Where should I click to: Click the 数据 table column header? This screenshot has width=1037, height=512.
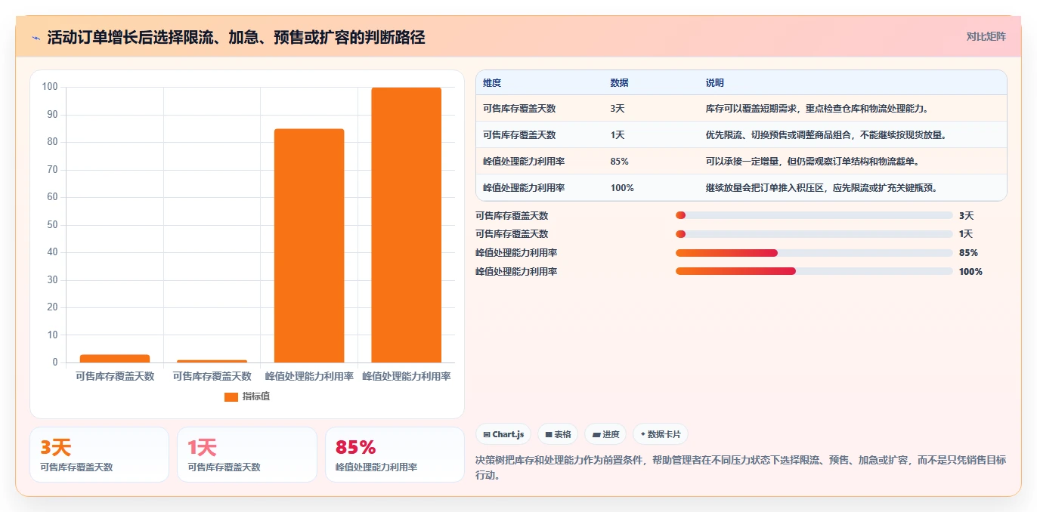(619, 83)
